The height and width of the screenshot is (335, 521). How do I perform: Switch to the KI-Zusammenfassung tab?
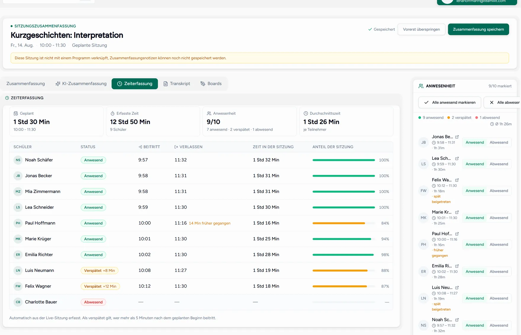coord(81,84)
